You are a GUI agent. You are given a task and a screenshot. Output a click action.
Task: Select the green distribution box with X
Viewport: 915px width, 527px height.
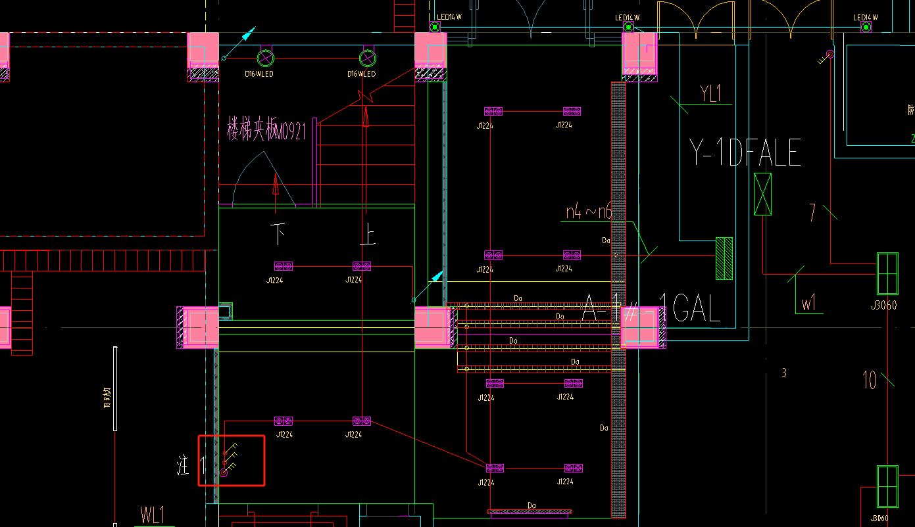pyautogui.click(x=763, y=194)
